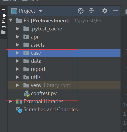This screenshot has height=132, width=127.
Task: Expand the api package arrow
Action: 18,37
